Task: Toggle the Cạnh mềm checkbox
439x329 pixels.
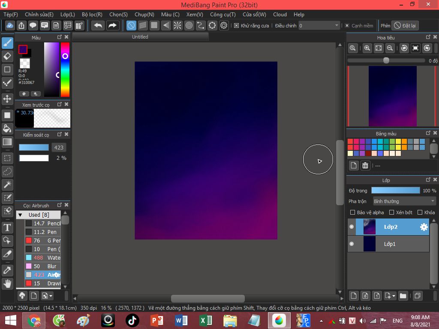Action: pyautogui.click(x=347, y=26)
